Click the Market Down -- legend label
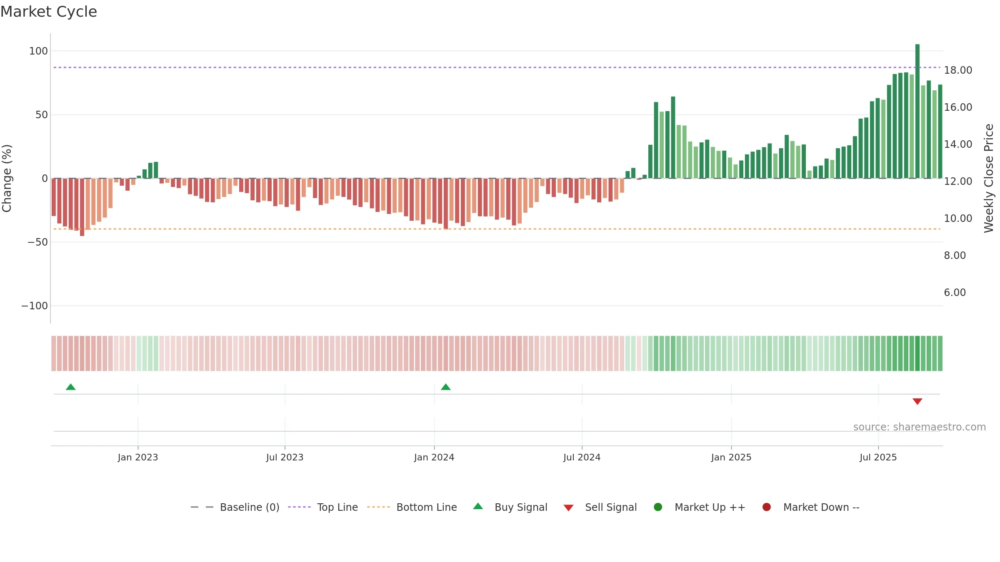 (821, 507)
